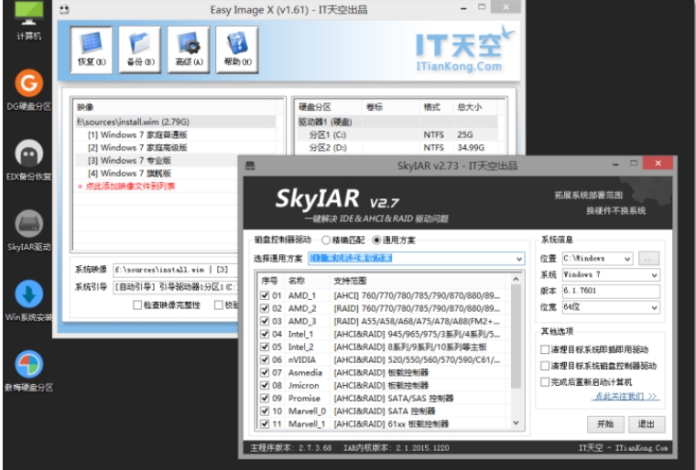Click the SkyIAR title bar app icon
This screenshot has height=470, width=696.
[x=250, y=166]
